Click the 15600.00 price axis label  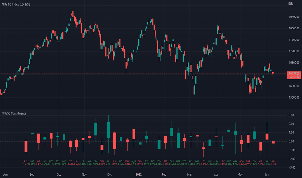(x=294, y=97)
